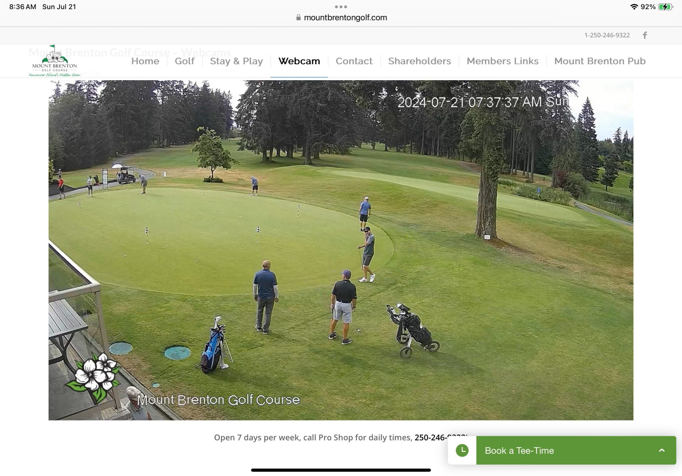
Task: Open the Shareholders menu item
Action: (420, 61)
